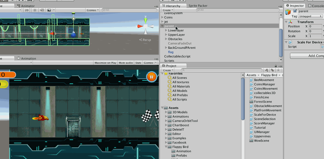Expand the 3D Models folder
The image size is (324, 159).
click(x=166, y=112)
